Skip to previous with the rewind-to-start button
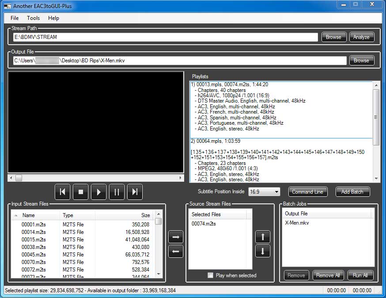This screenshot has width=386, height=298. click(x=62, y=192)
